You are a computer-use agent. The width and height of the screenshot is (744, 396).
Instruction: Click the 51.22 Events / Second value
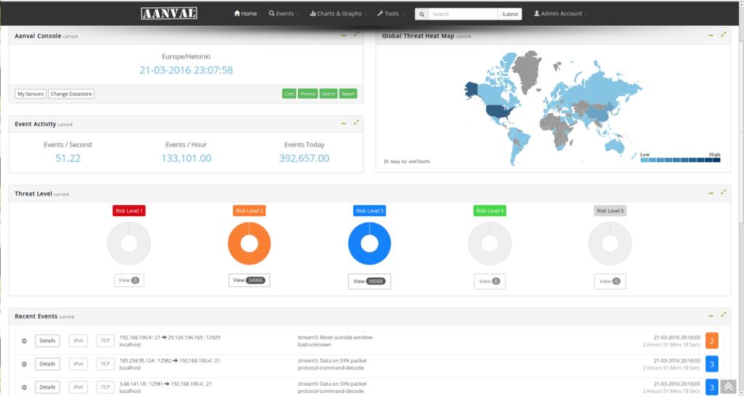tap(68, 158)
